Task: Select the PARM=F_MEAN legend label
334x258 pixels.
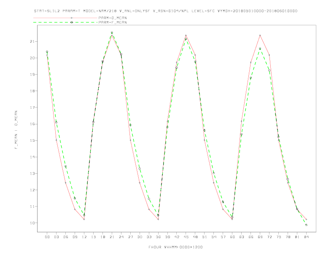Action: pos(113,22)
